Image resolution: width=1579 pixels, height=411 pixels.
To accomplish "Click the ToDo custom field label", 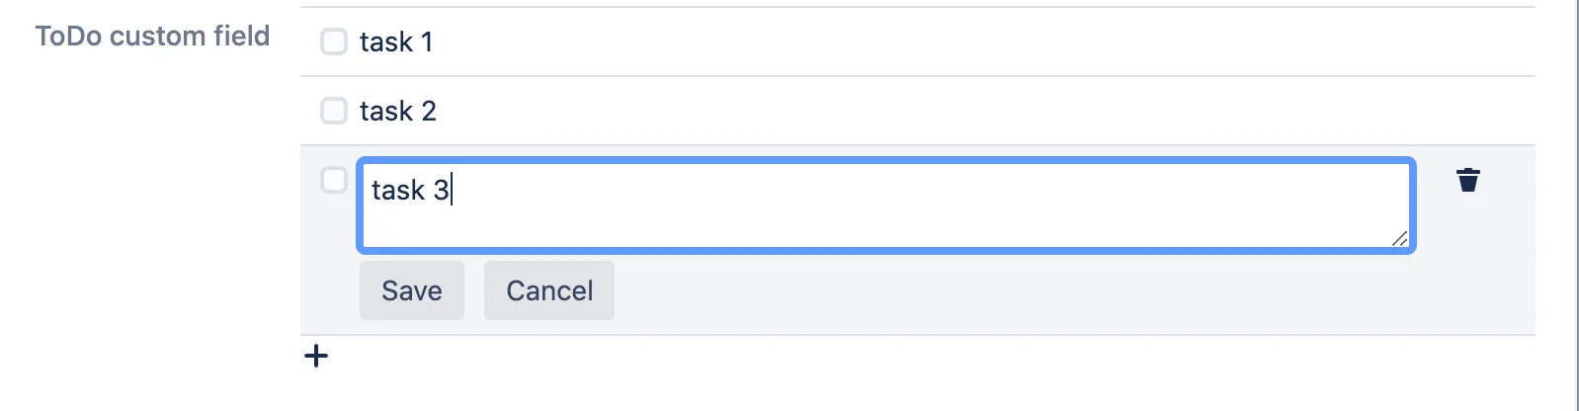I will (x=152, y=36).
